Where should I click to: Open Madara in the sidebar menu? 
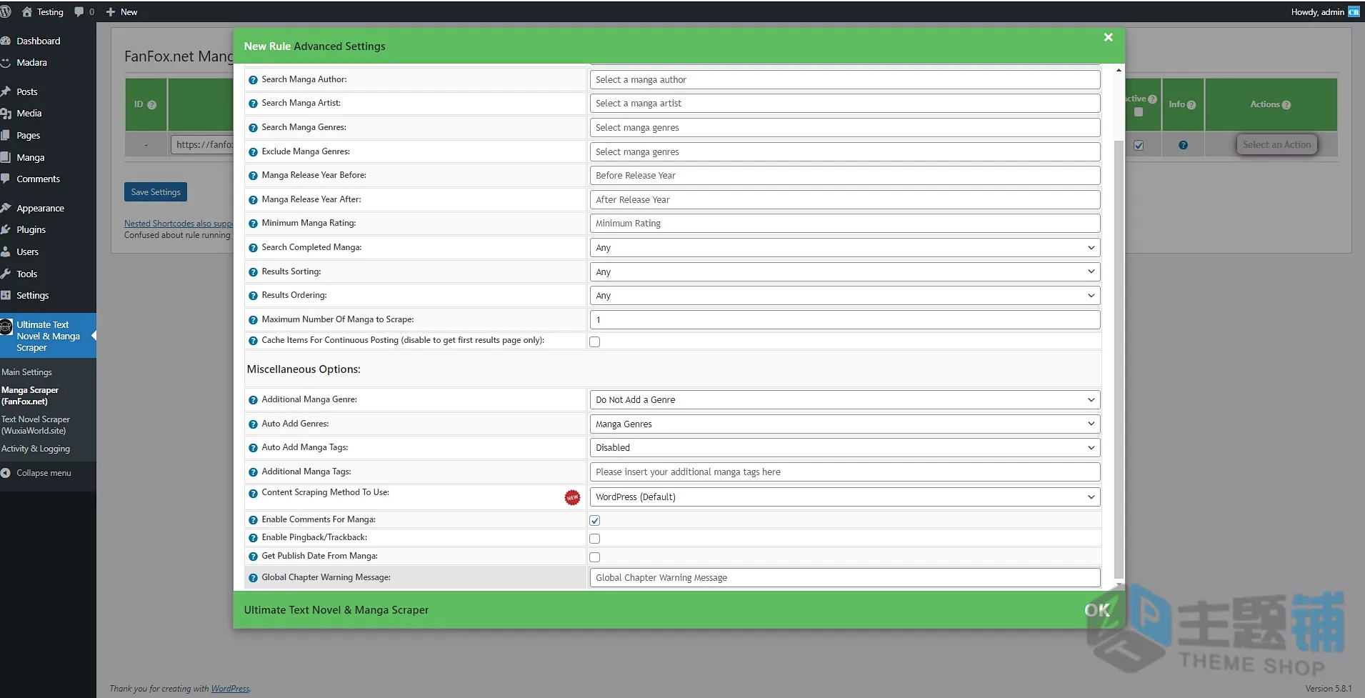[x=32, y=63]
